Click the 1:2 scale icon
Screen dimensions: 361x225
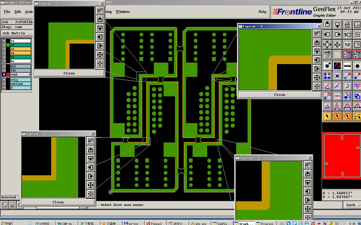click(x=347, y=45)
